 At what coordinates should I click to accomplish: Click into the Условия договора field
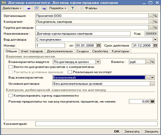point(101,84)
